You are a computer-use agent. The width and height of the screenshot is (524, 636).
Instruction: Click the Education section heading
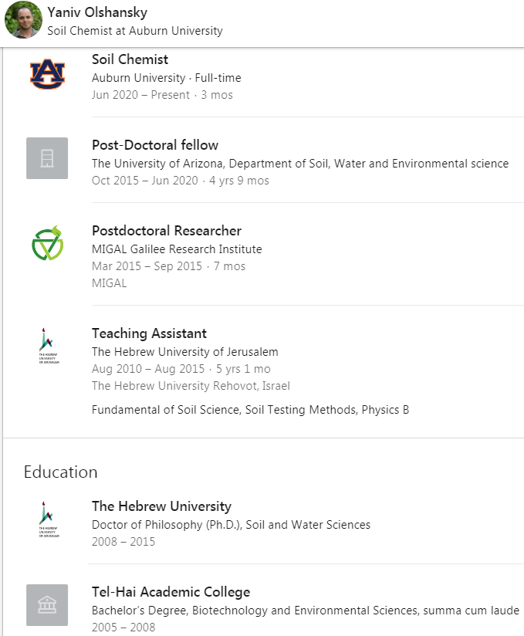coord(60,472)
